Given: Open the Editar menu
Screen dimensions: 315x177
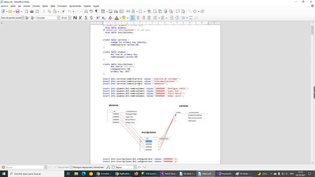Looking at the screenshot, I should click(13, 6).
